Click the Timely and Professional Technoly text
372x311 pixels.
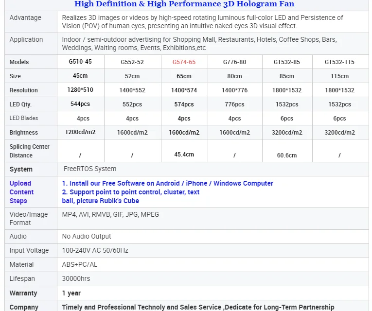coord(198,307)
